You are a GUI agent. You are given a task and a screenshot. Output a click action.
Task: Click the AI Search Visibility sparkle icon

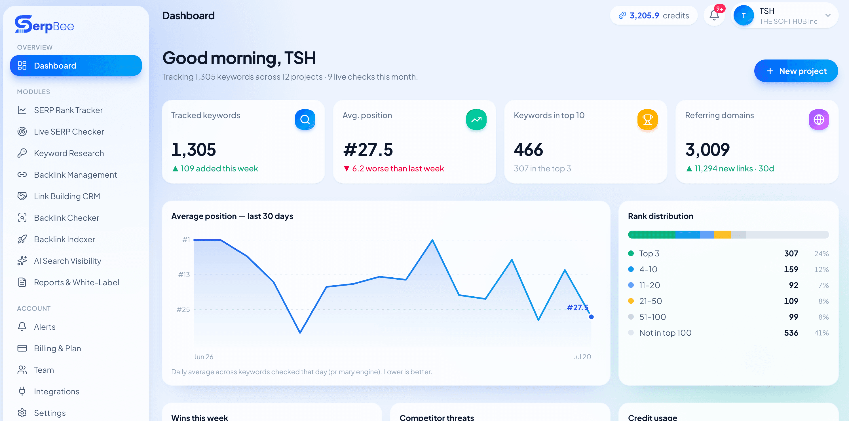pyautogui.click(x=22, y=261)
